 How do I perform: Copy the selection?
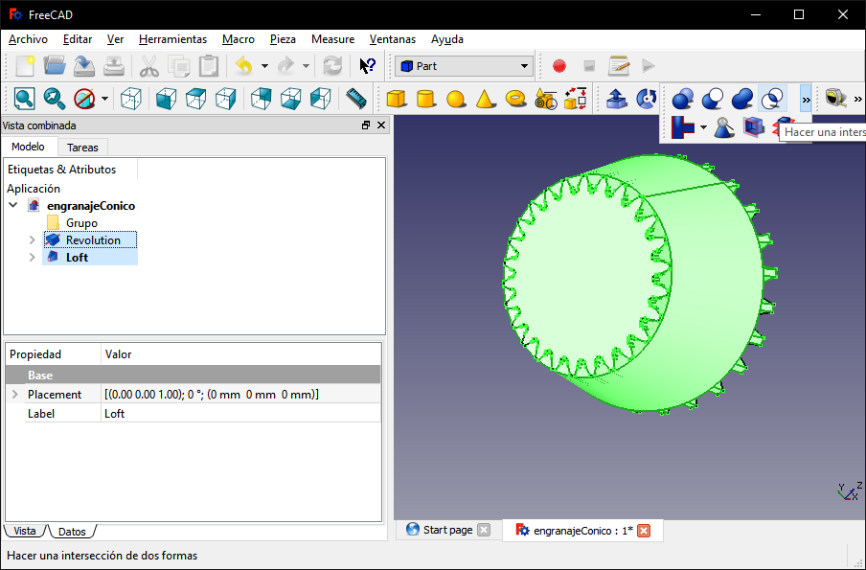coord(179,66)
